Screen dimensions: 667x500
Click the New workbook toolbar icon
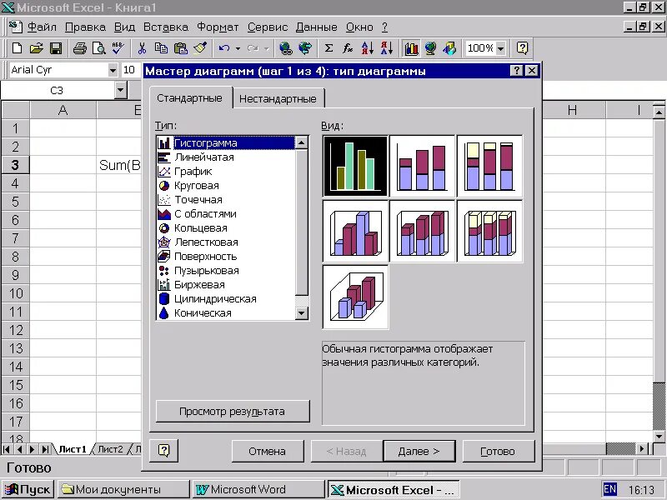[17, 48]
